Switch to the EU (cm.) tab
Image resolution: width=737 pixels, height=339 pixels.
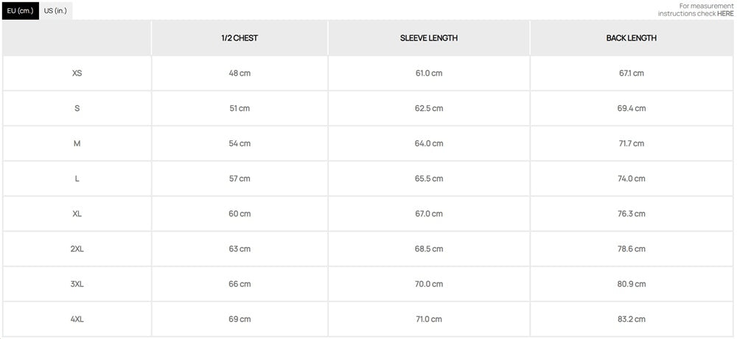(20, 11)
